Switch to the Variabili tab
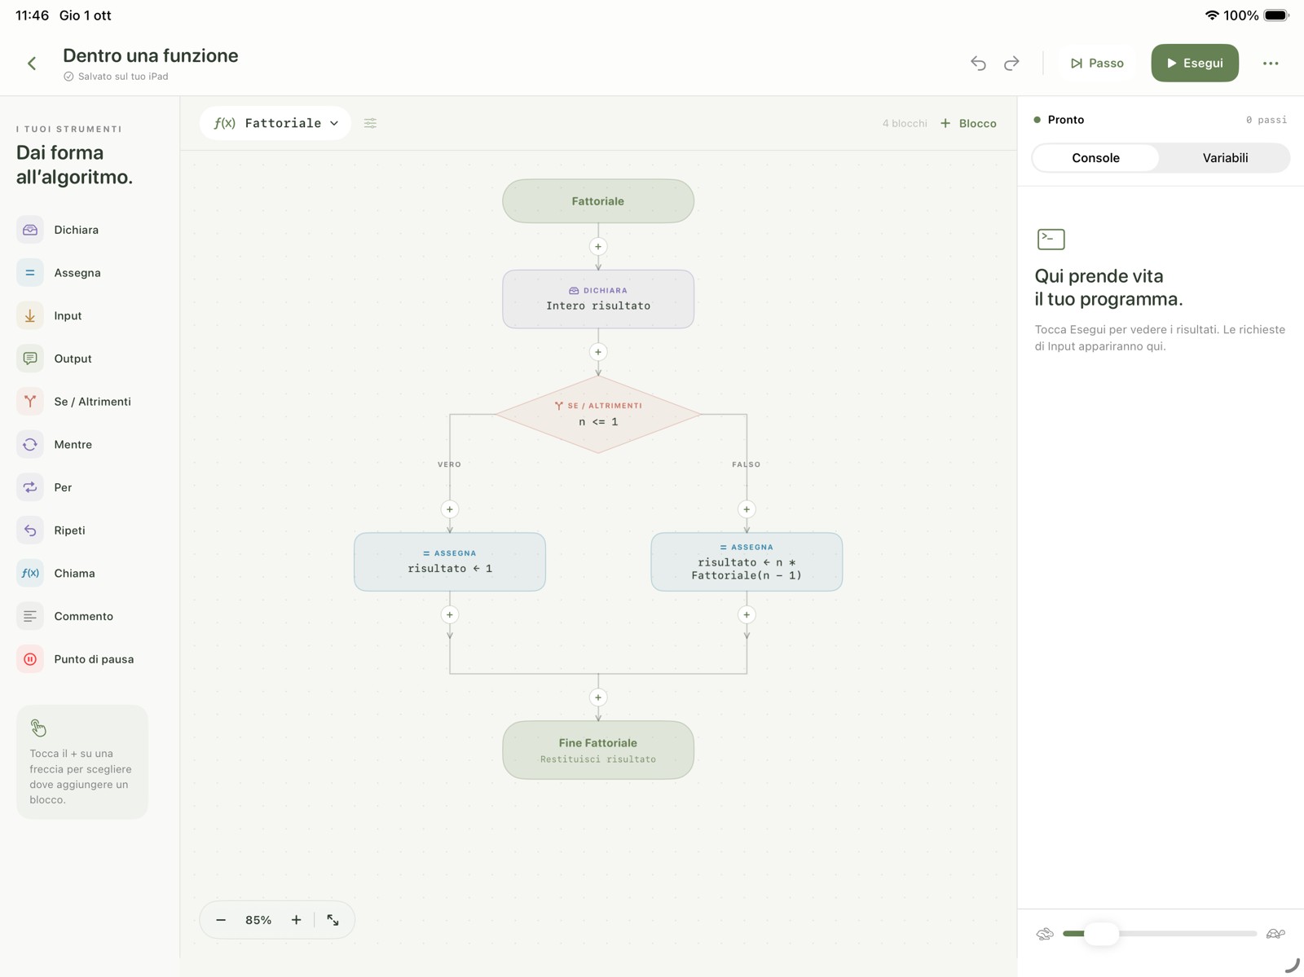1304x977 pixels. click(1225, 158)
